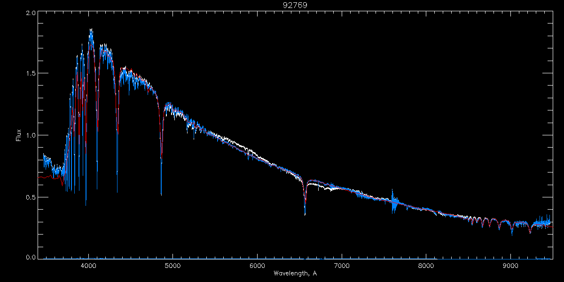The height and width of the screenshot is (282, 564).
Task: Click the Wavelength, A x-axis label
Action: [x=295, y=274]
